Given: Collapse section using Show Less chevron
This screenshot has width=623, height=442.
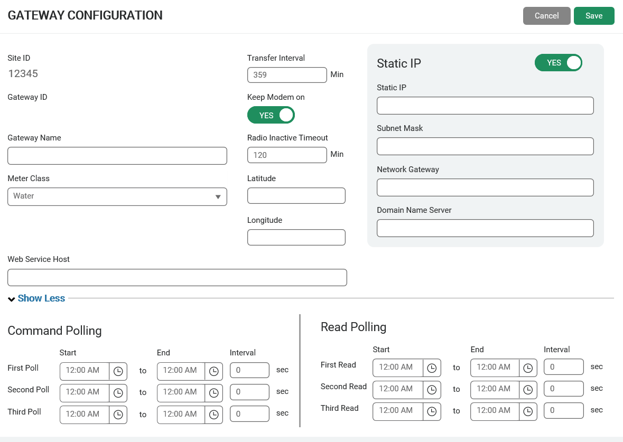Looking at the screenshot, I should coord(12,299).
